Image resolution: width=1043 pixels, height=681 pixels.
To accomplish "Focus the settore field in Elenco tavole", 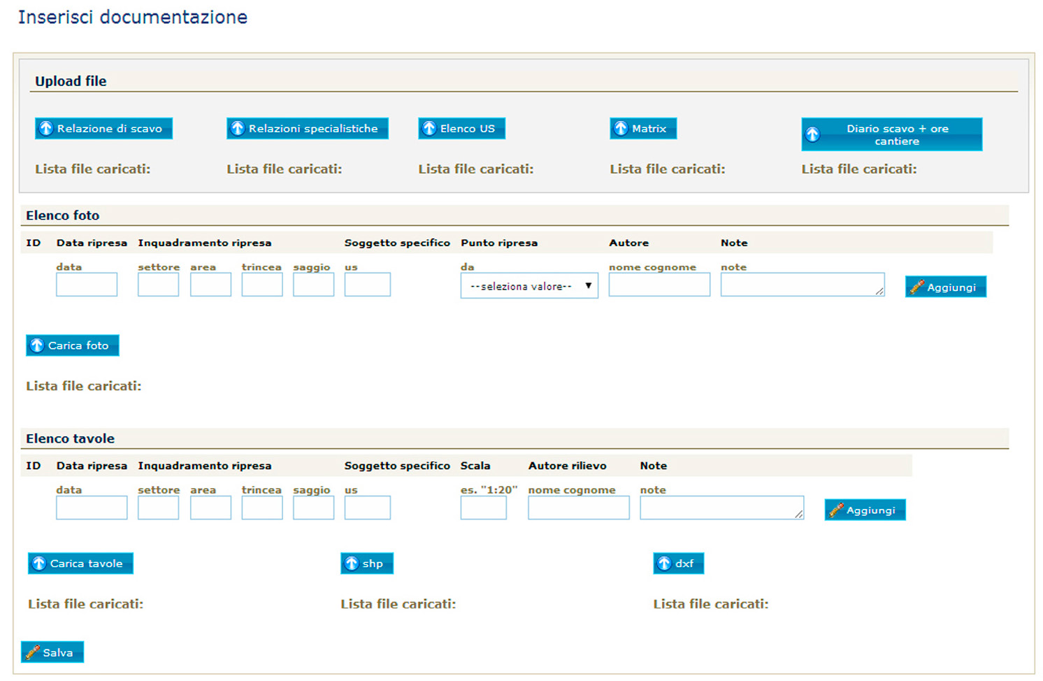I will (x=158, y=508).
